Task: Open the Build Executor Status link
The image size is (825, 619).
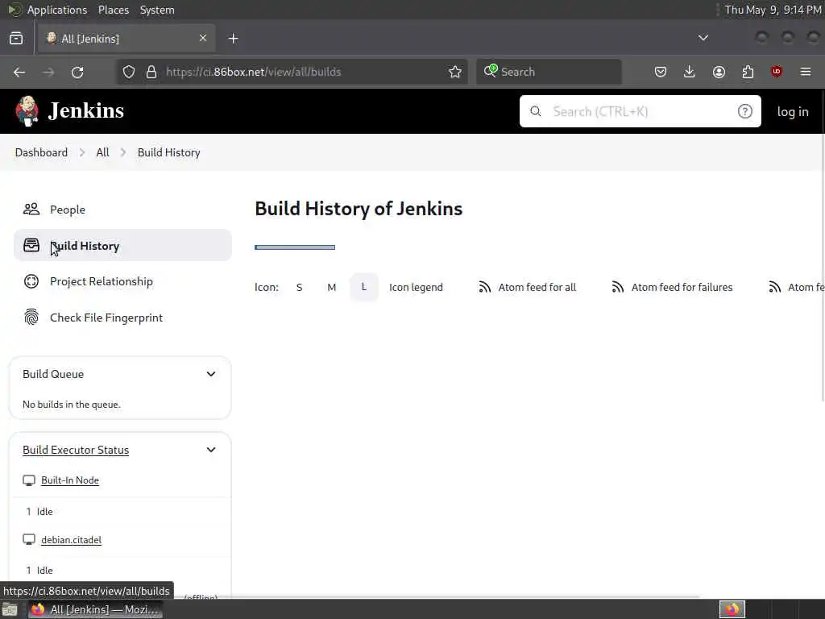Action: (76, 450)
